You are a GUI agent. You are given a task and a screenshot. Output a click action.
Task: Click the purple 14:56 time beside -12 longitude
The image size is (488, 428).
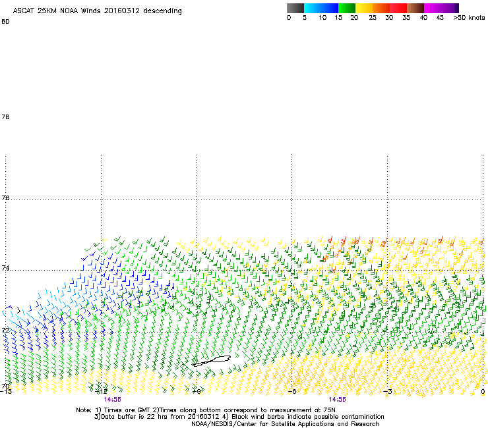pyautogui.click(x=112, y=400)
